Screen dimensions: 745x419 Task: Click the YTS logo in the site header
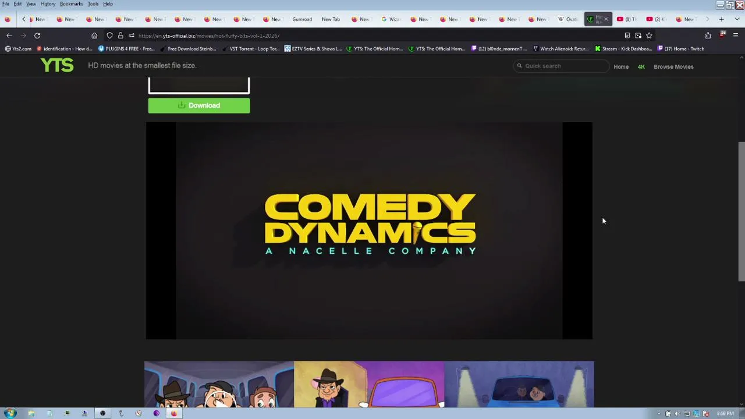coord(57,65)
